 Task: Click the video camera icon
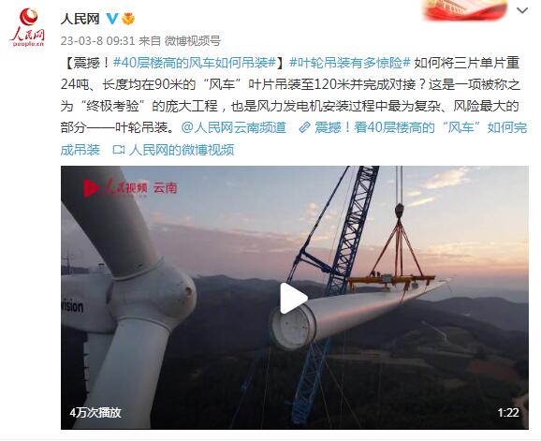click(x=119, y=150)
